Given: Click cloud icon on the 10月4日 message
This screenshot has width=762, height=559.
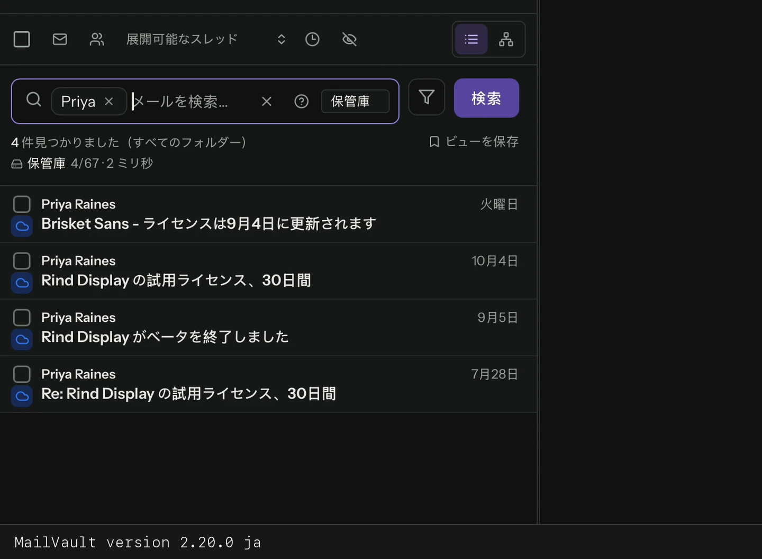Looking at the screenshot, I should [22, 283].
